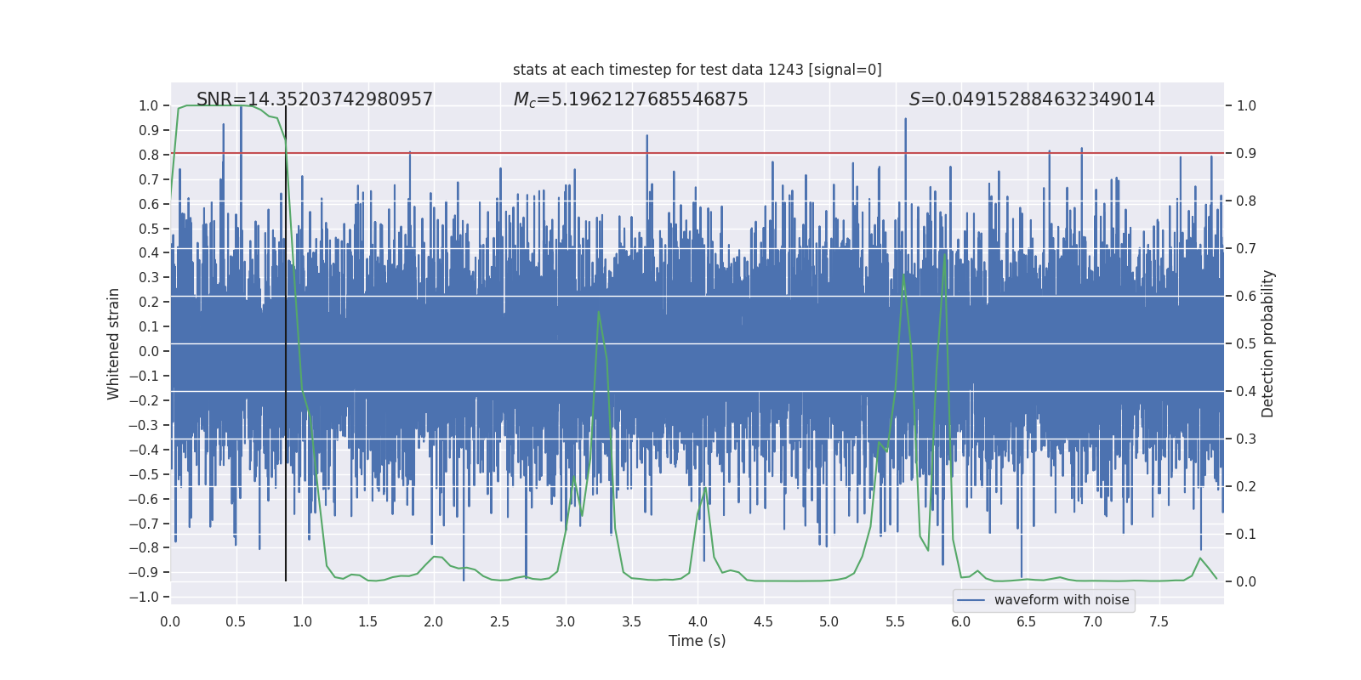Click the 4.0 tick on the time axis
This screenshot has height=680, width=1361.
(698, 621)
